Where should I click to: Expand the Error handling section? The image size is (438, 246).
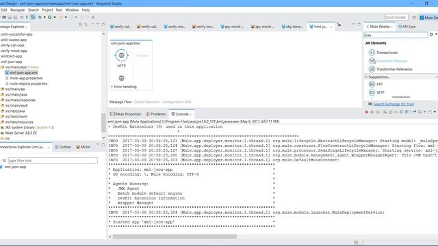[x=124, y=87]
